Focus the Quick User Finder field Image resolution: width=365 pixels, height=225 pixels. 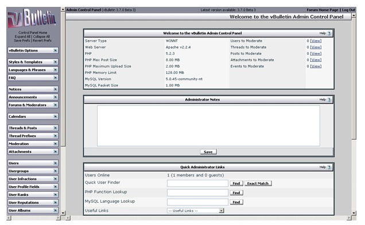pos(197,183)
